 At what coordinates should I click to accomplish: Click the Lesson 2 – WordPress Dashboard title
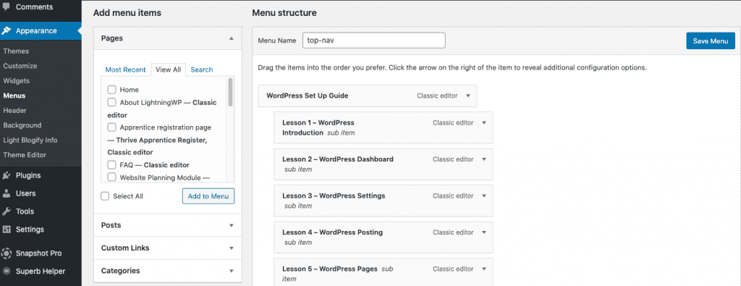click(x=338, y=159)
